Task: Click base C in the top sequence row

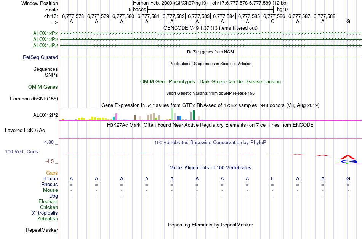Action: [273, 22]
